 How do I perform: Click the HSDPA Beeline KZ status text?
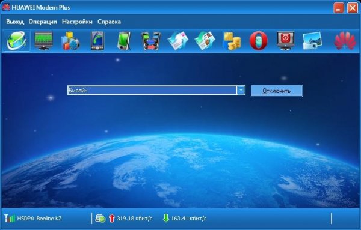(x=39, y=218)
